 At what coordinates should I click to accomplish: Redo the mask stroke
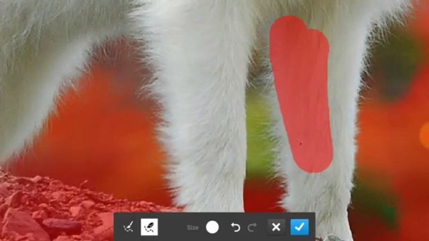coord(252,227)
